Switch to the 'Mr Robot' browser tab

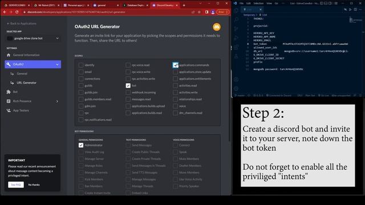pos(46,5)
